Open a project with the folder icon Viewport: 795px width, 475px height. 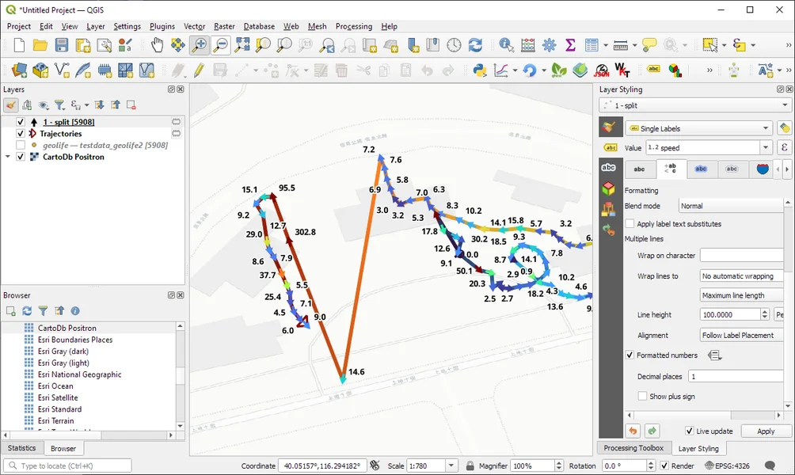click(x=40, y=45)
